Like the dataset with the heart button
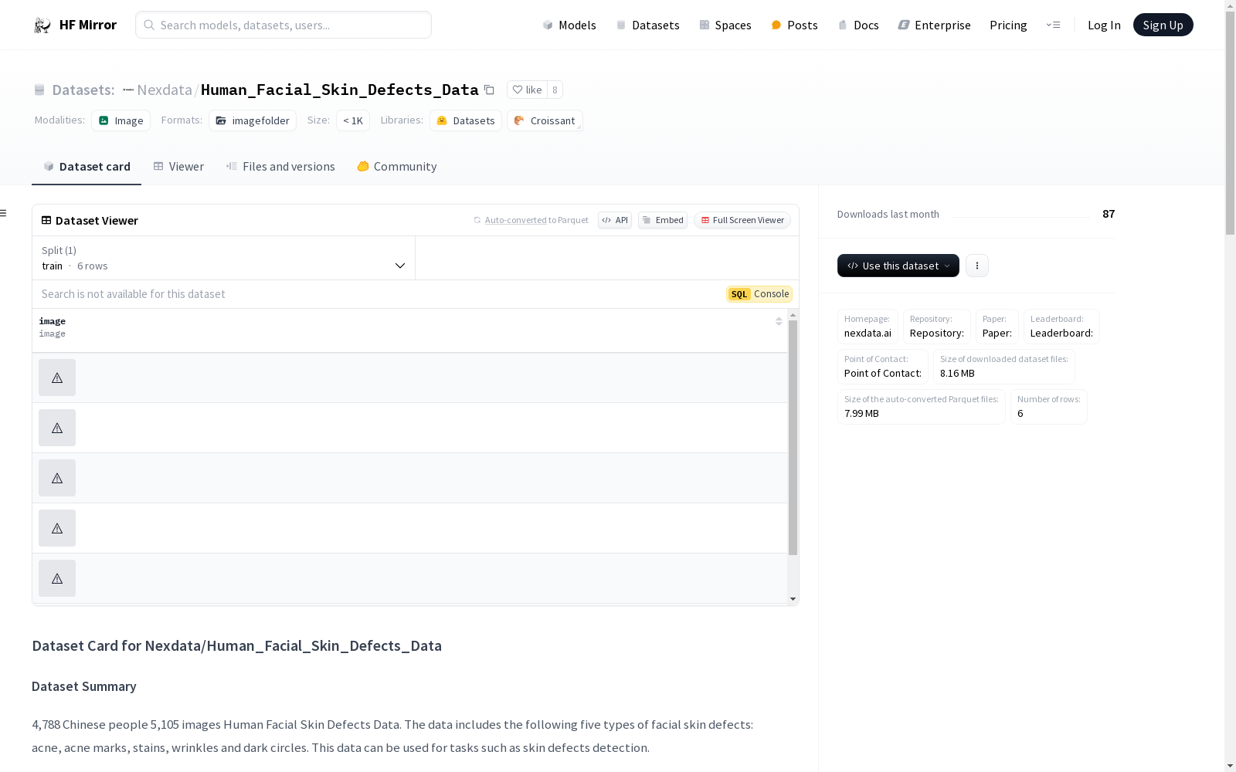 pos(528,90)
